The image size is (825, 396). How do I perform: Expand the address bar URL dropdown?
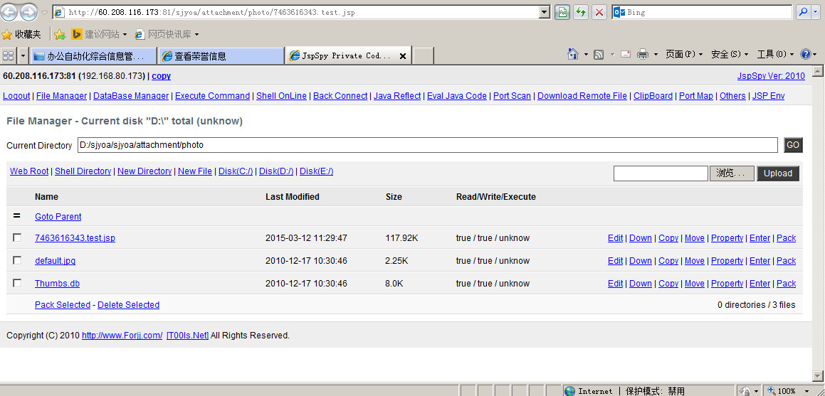pos(545,12)
